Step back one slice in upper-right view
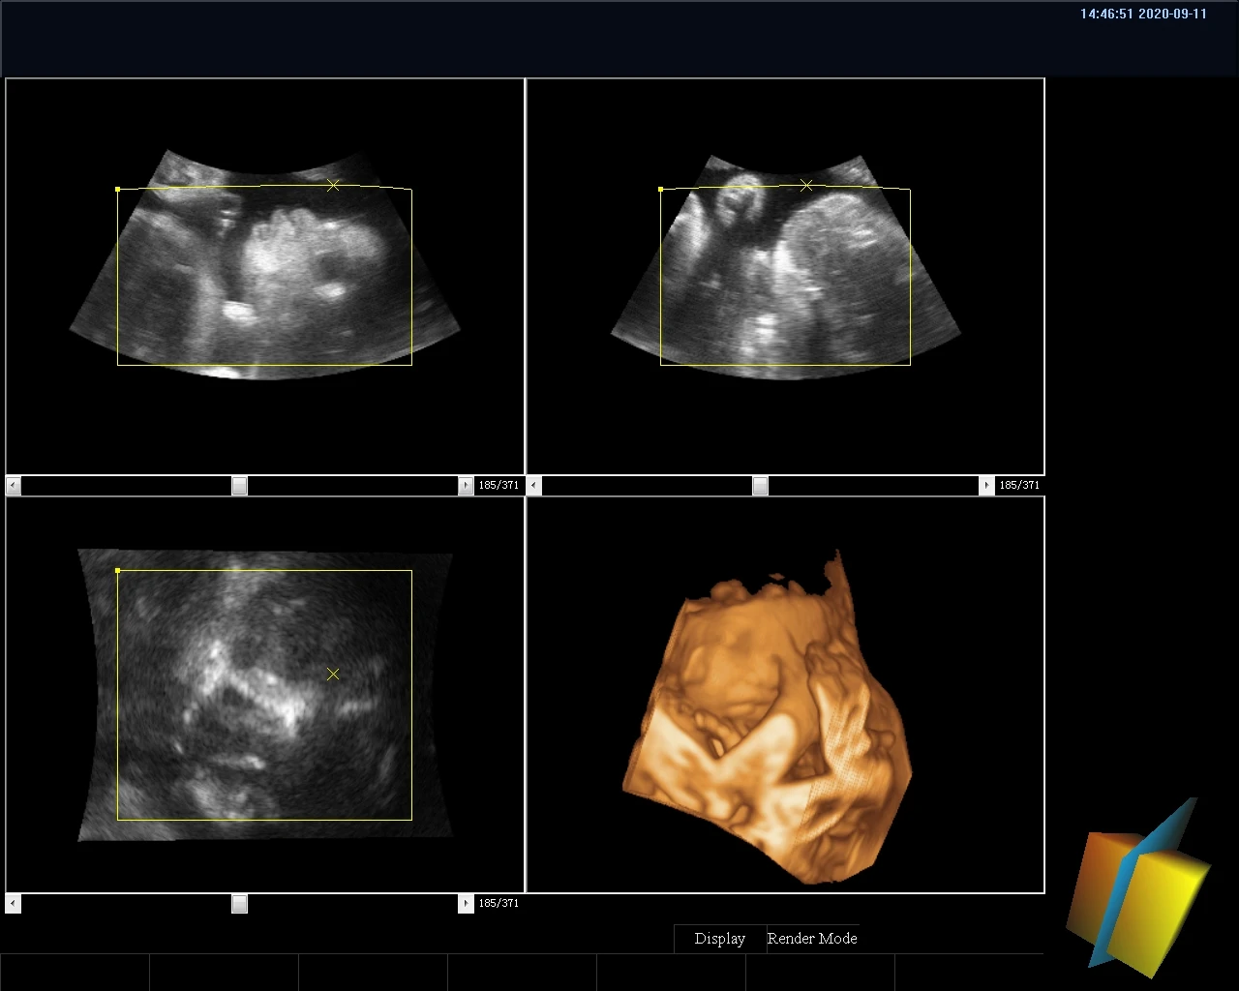Screen dimensions: 1239x991 (x=534, y=486)
